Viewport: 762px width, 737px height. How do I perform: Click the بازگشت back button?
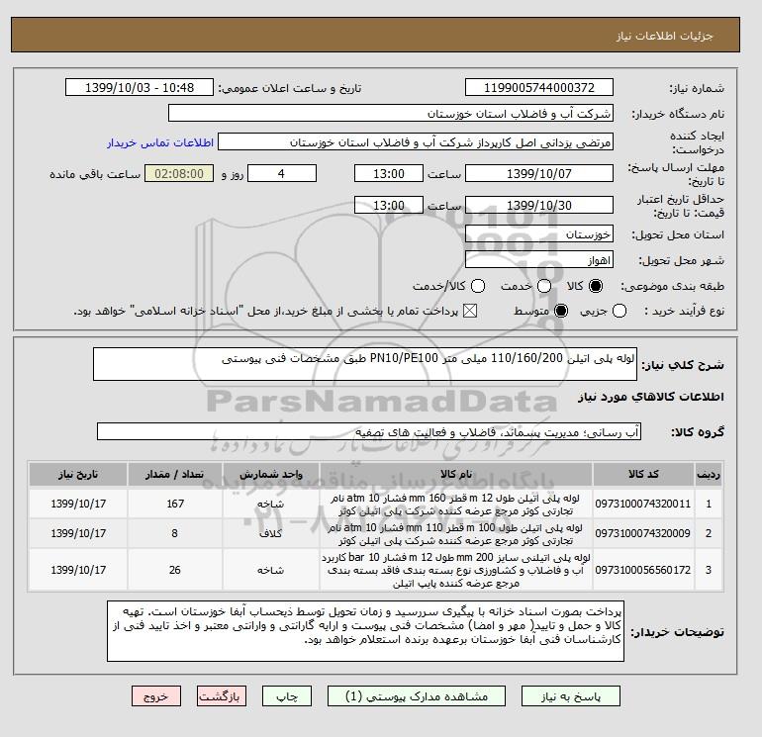pyautogui.click(x=221, y=696)
